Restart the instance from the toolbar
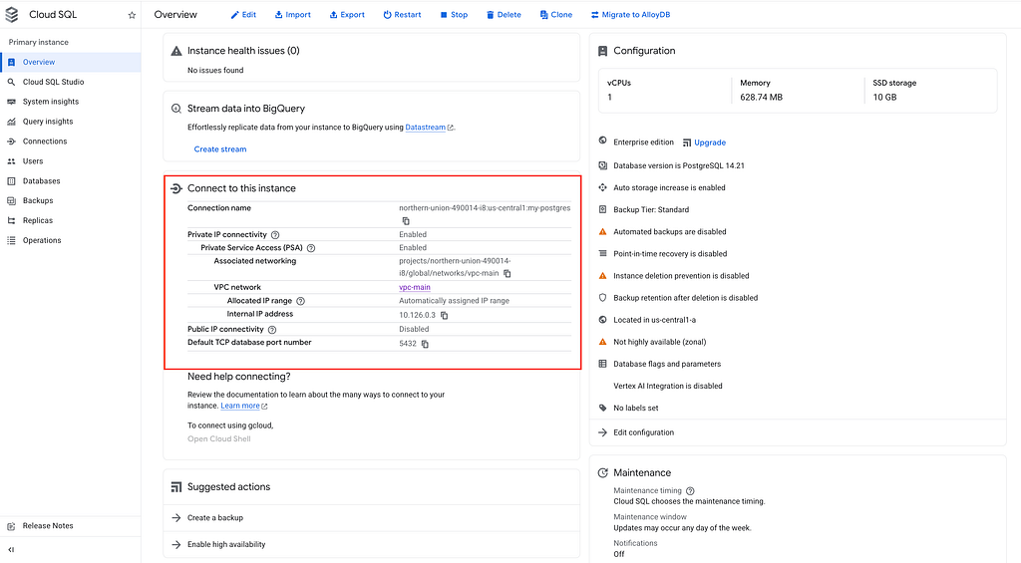Image resolution: width=1021 pixels, height=563 pixels. click(402, 14)
